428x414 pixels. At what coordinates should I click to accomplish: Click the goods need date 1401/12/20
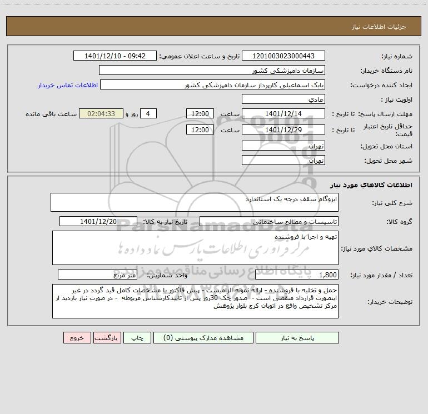click(x=98, y=221)
